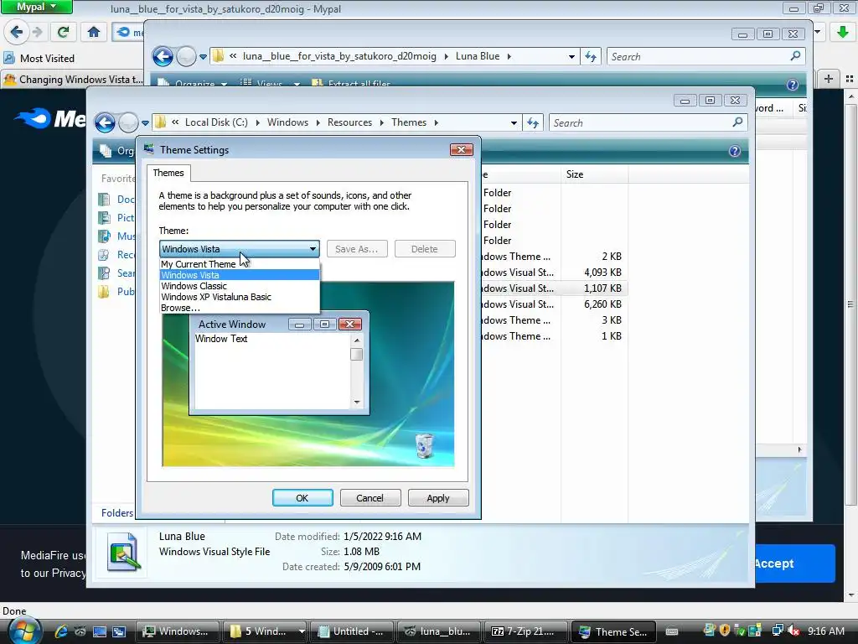
Task: Click the Size column header
Action: [594, 174]
